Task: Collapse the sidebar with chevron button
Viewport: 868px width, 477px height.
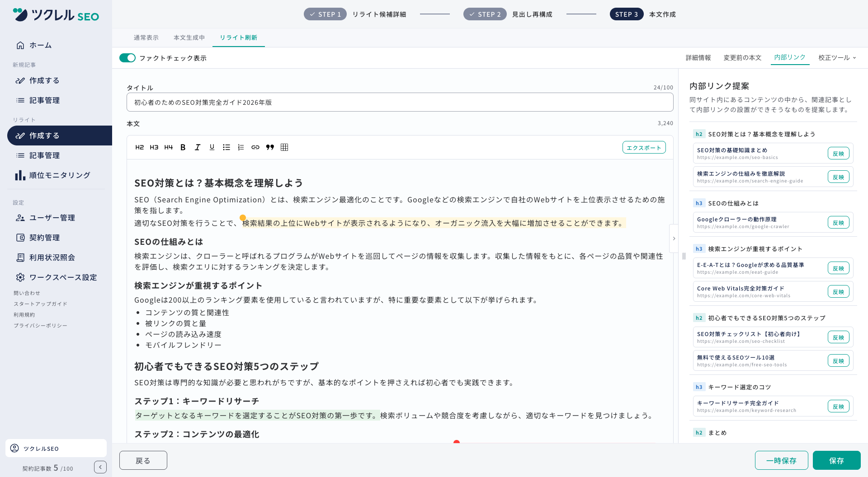Action: 100,467
